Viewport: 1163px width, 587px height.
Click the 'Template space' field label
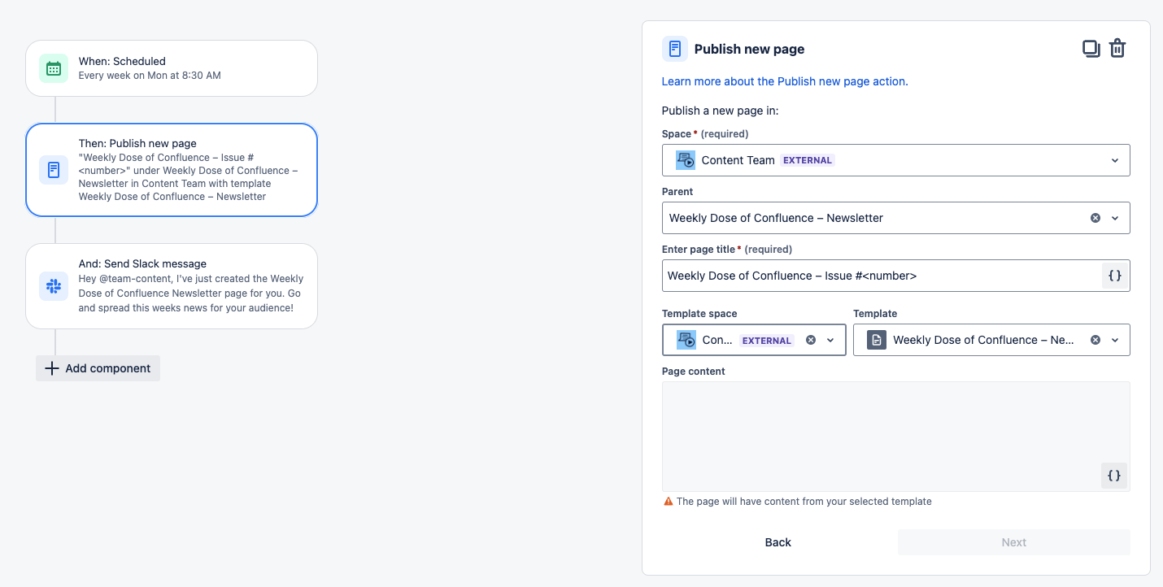point(699,314)
